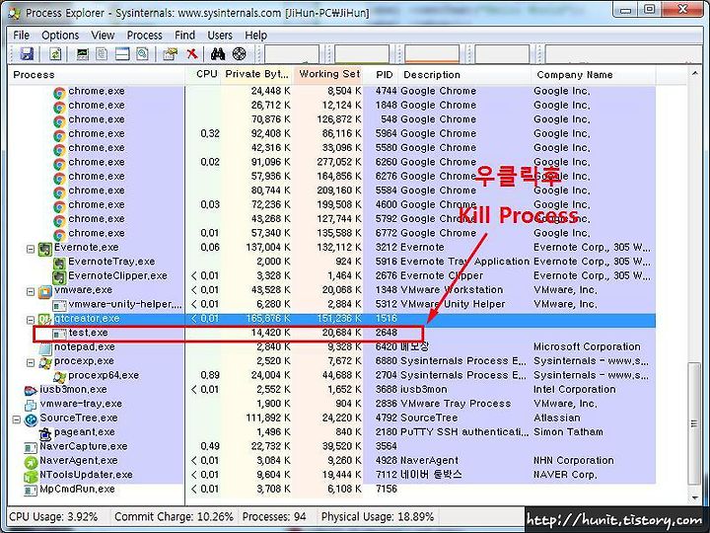Image resolution: width=710 pixels, height=533 pixels.
Task: Click the vertical scrollbar thumb
Action: [694, 423]
